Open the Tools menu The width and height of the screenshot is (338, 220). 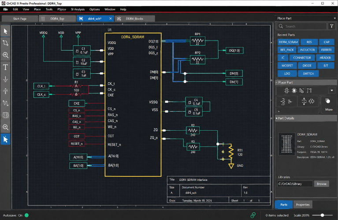pos(49,9)
